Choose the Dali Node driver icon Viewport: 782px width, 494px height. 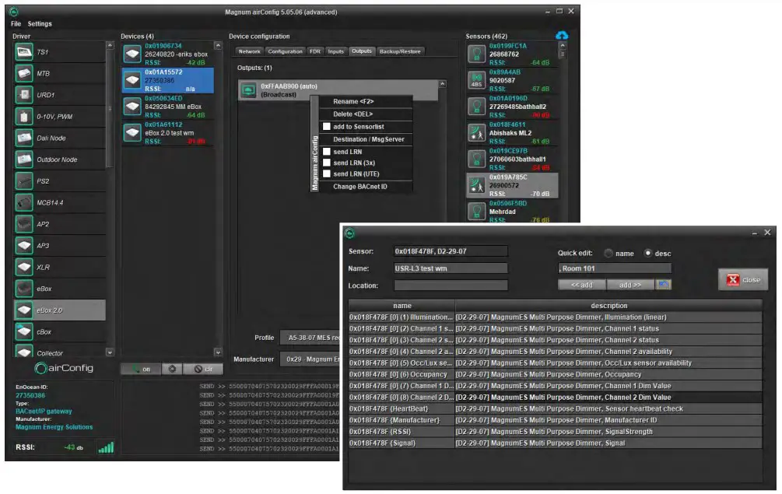[x=25, y=138]
